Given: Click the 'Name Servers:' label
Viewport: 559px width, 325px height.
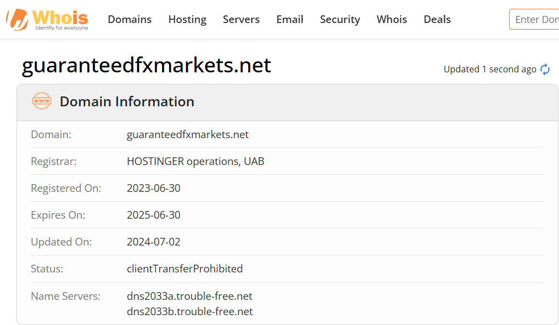Looking at the screenshot, I should 65,296.
